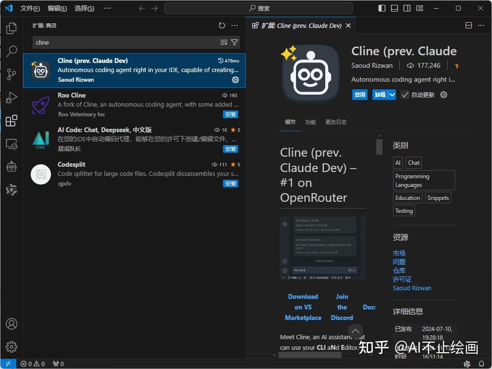Refresh the extensions list
492x369 pixels.
[x=221, y=25]
